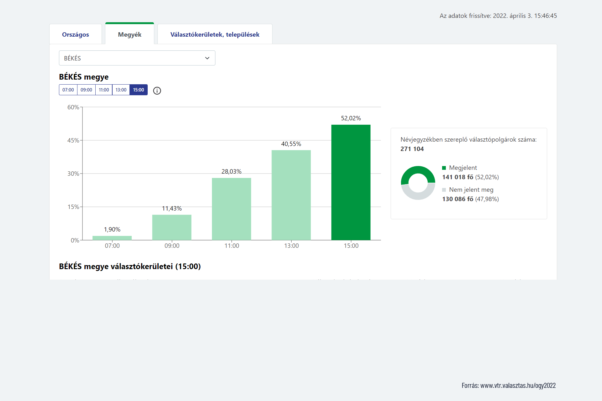This screenshot has height=401, width=602.
Task: Click the 13:00 bar in chart
Action: click(x=291, y=195)
